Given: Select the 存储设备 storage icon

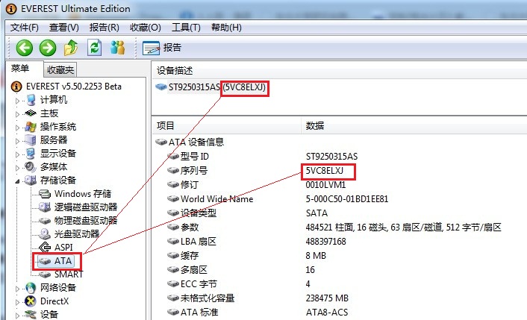Looking at the screenshot, I should coord(31,181).
